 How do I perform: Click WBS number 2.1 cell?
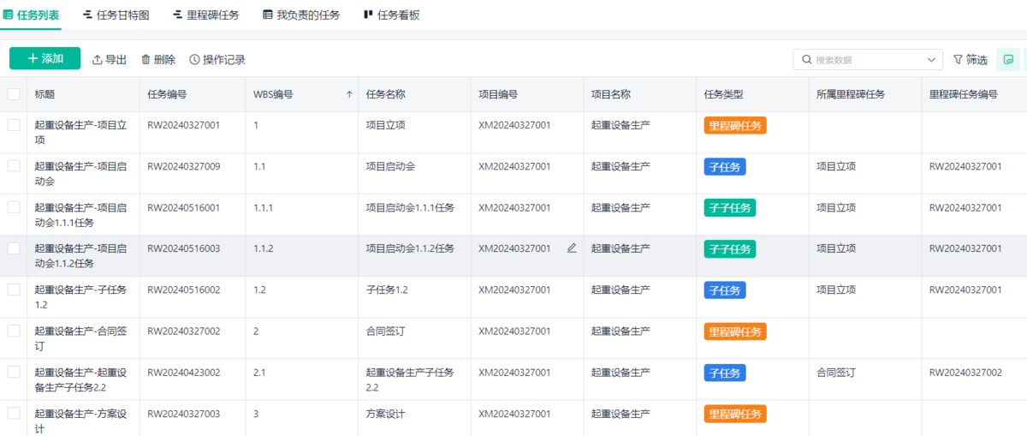pyautogui.click(x=259, y=372)
